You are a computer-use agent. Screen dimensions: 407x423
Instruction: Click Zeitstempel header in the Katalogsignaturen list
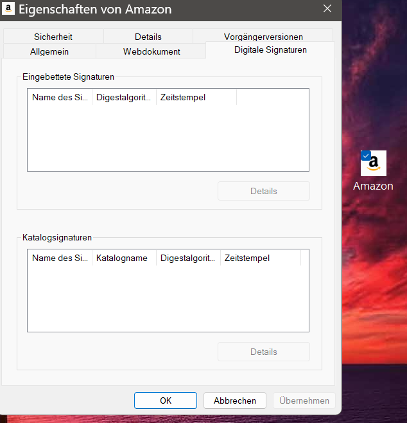point(261,258)
